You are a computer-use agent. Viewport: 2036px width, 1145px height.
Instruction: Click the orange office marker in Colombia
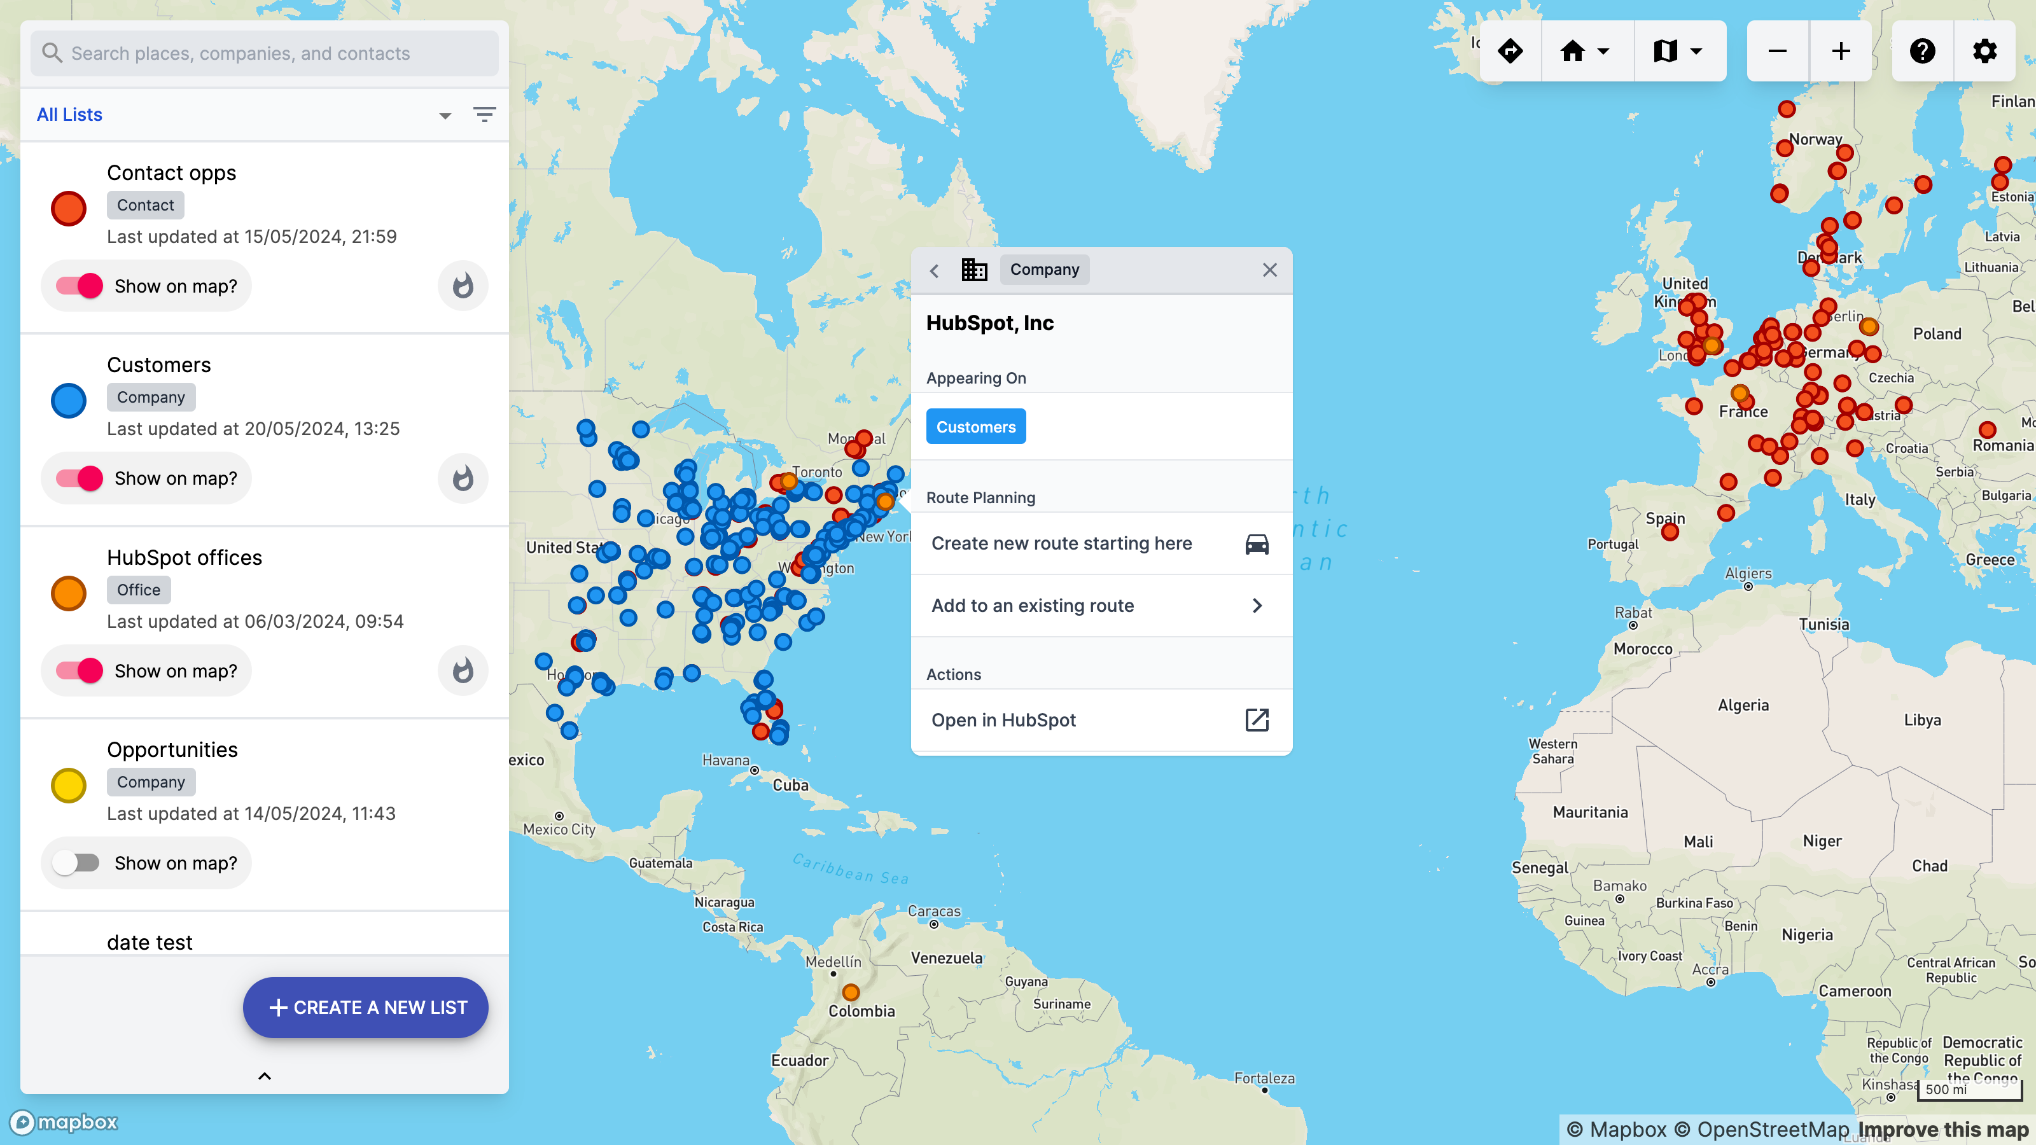[851, 992]
